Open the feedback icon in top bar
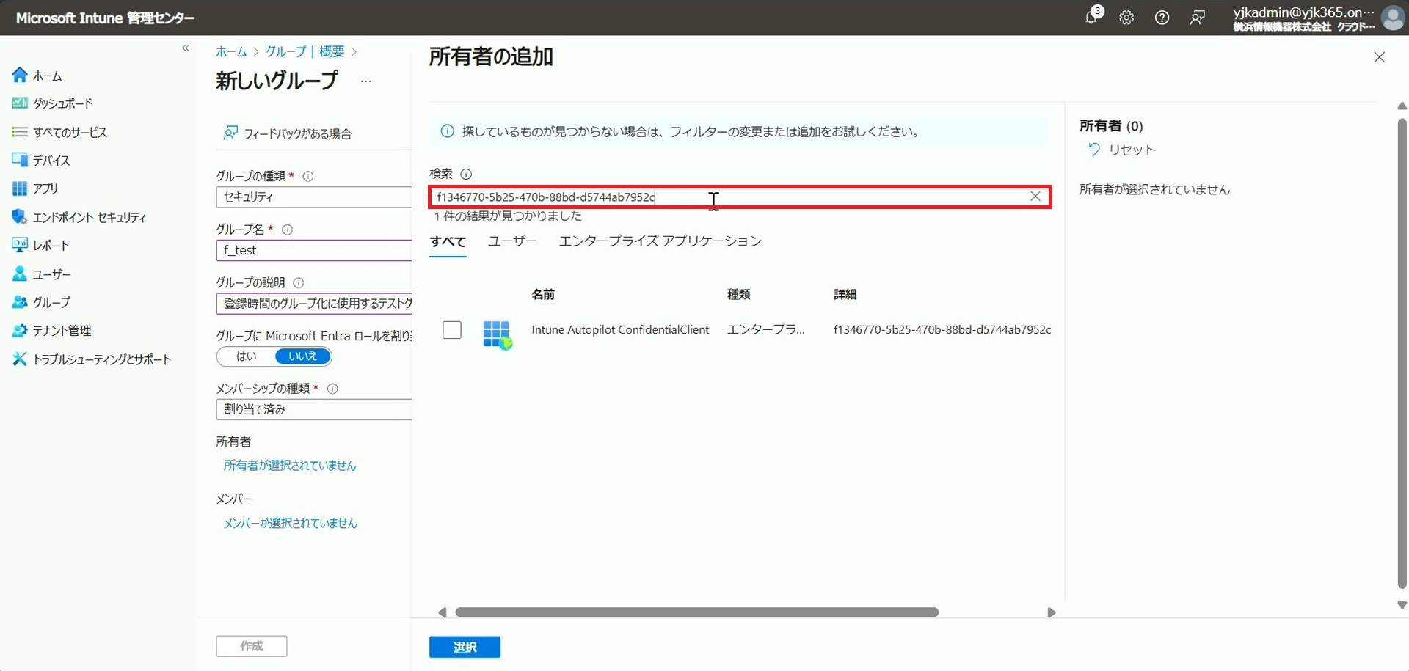The image size is (1409, 671). pyautogui.click(x=1197, y=18)
